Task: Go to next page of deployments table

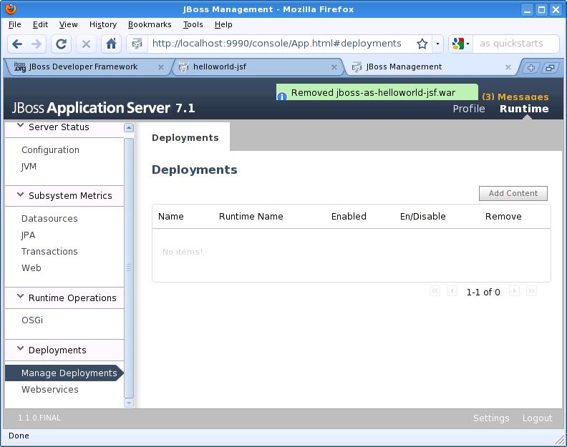Action: coord(514,291)
